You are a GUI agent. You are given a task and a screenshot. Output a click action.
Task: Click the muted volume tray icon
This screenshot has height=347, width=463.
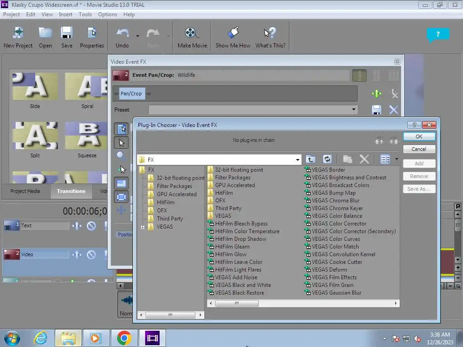[417, 339]
